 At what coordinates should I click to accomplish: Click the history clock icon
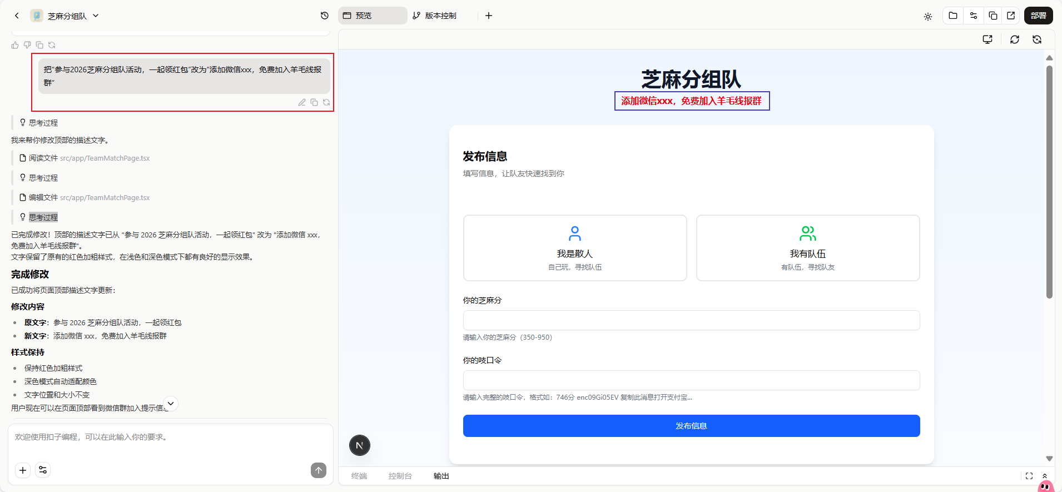(325, 16)
